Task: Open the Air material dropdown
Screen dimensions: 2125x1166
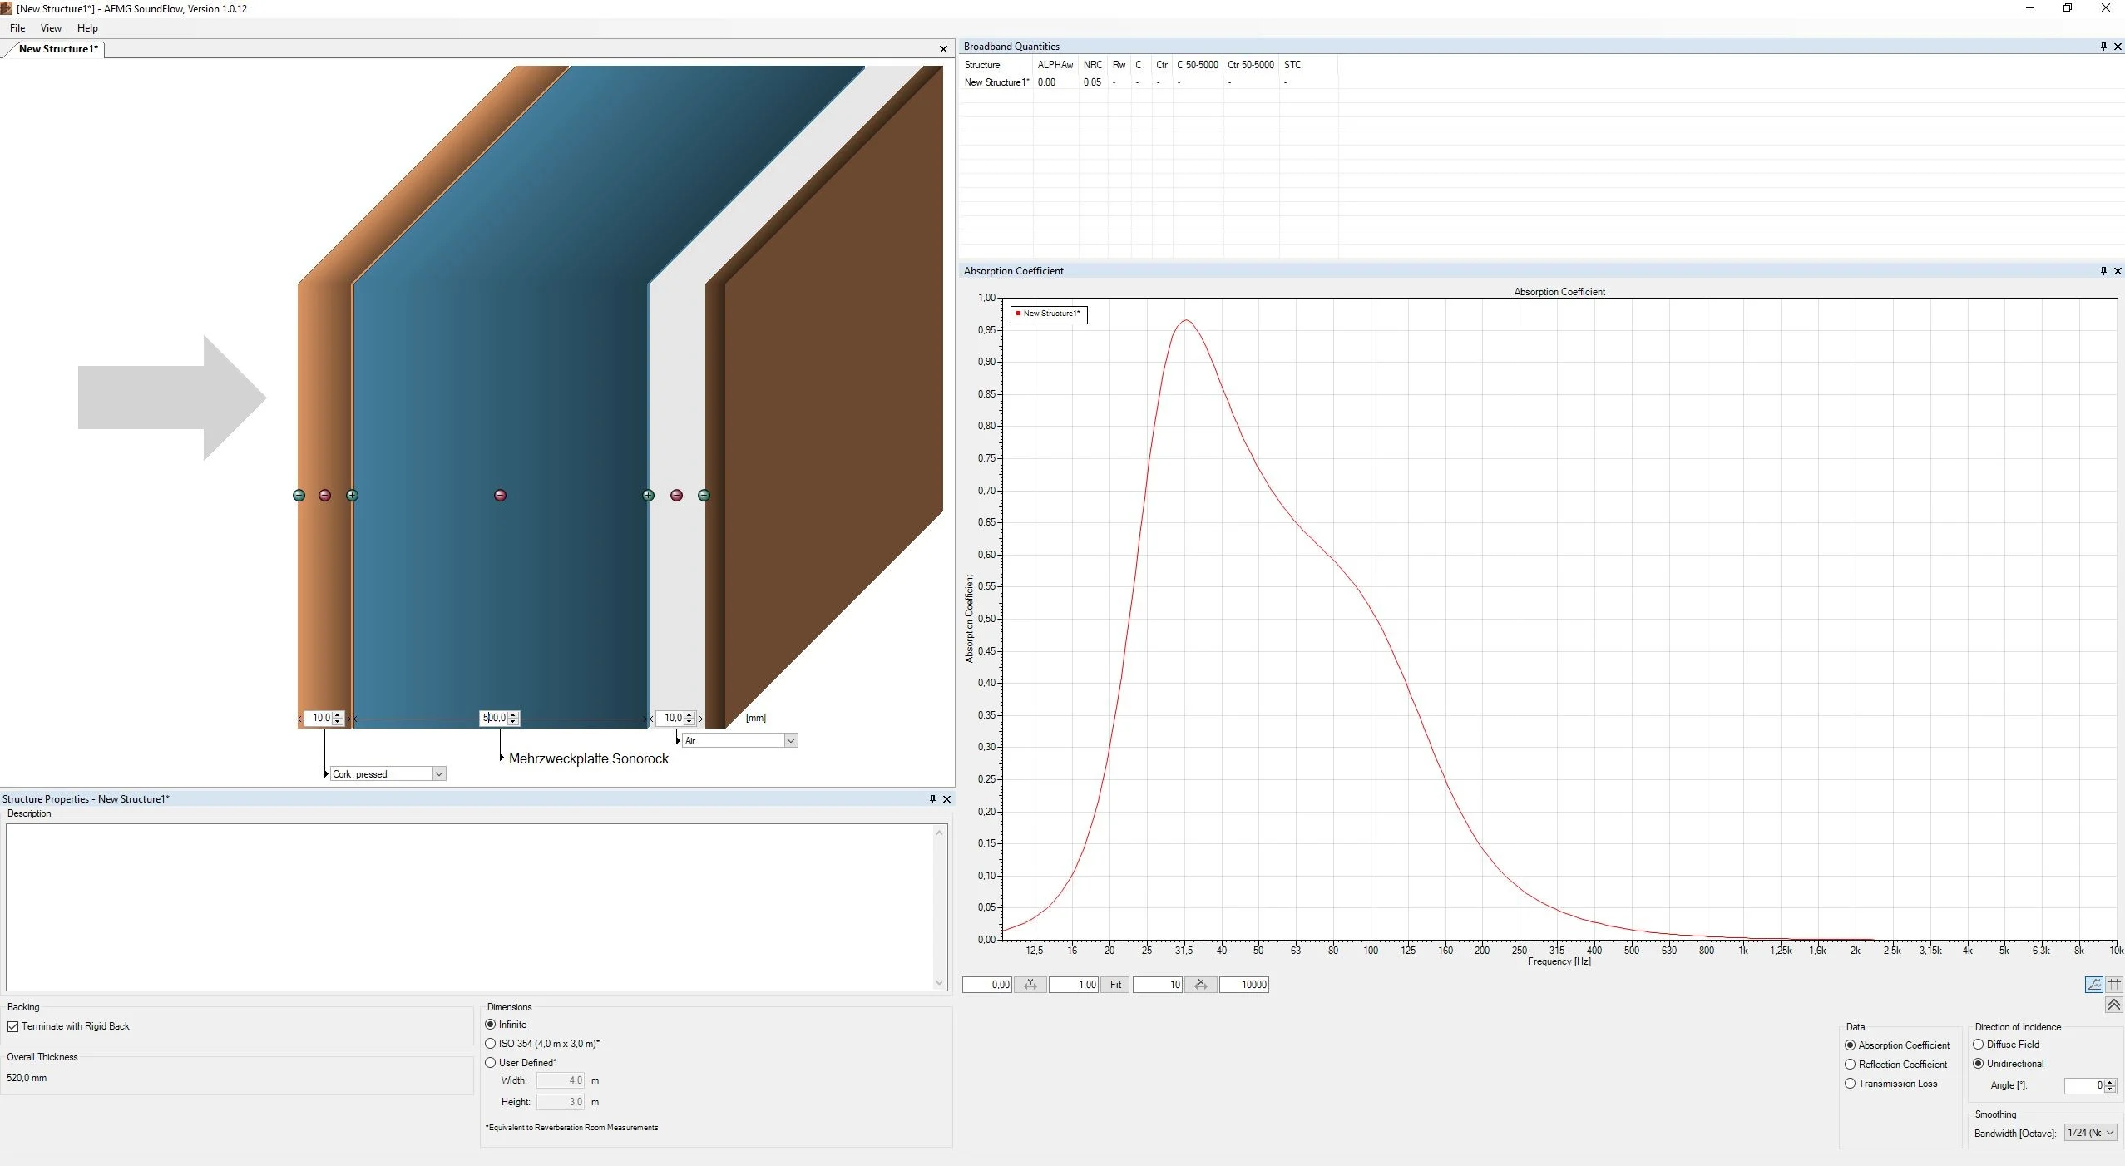Action: point(790,741)
